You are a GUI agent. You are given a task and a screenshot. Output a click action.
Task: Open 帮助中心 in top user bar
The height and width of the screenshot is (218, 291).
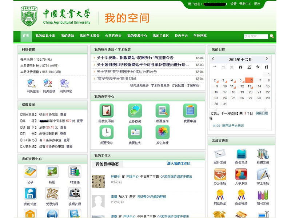[245, 4]
